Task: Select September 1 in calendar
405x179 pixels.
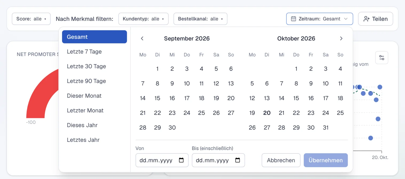Action: point(157,69)
